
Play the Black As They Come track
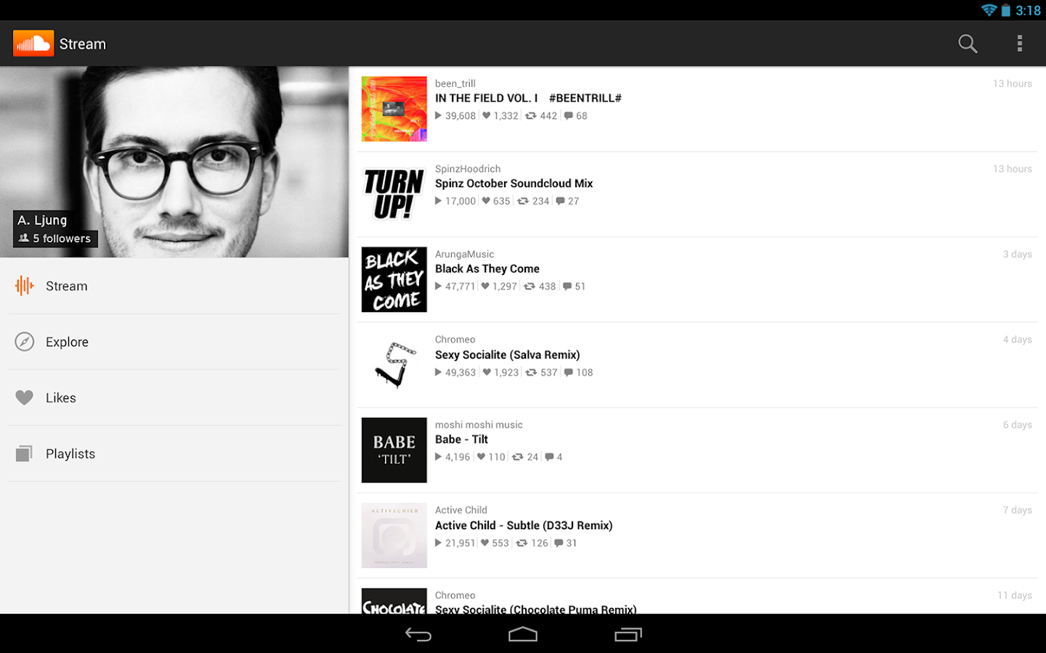click(x=487, y=268)
